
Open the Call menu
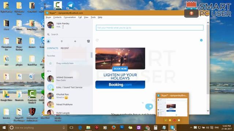tap(80, 17)
